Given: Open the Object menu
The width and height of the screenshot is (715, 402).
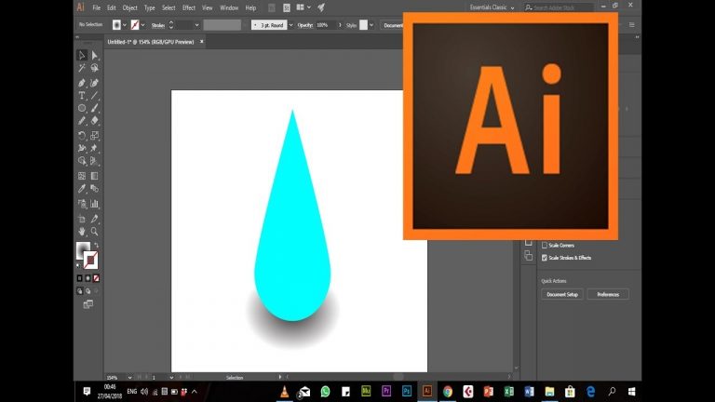Looking at the screenshot, I should coord(130,7).
